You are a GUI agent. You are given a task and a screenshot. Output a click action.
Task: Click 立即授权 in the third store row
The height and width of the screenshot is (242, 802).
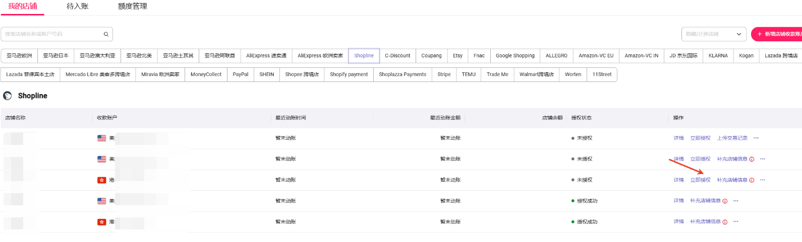(700, 180)
